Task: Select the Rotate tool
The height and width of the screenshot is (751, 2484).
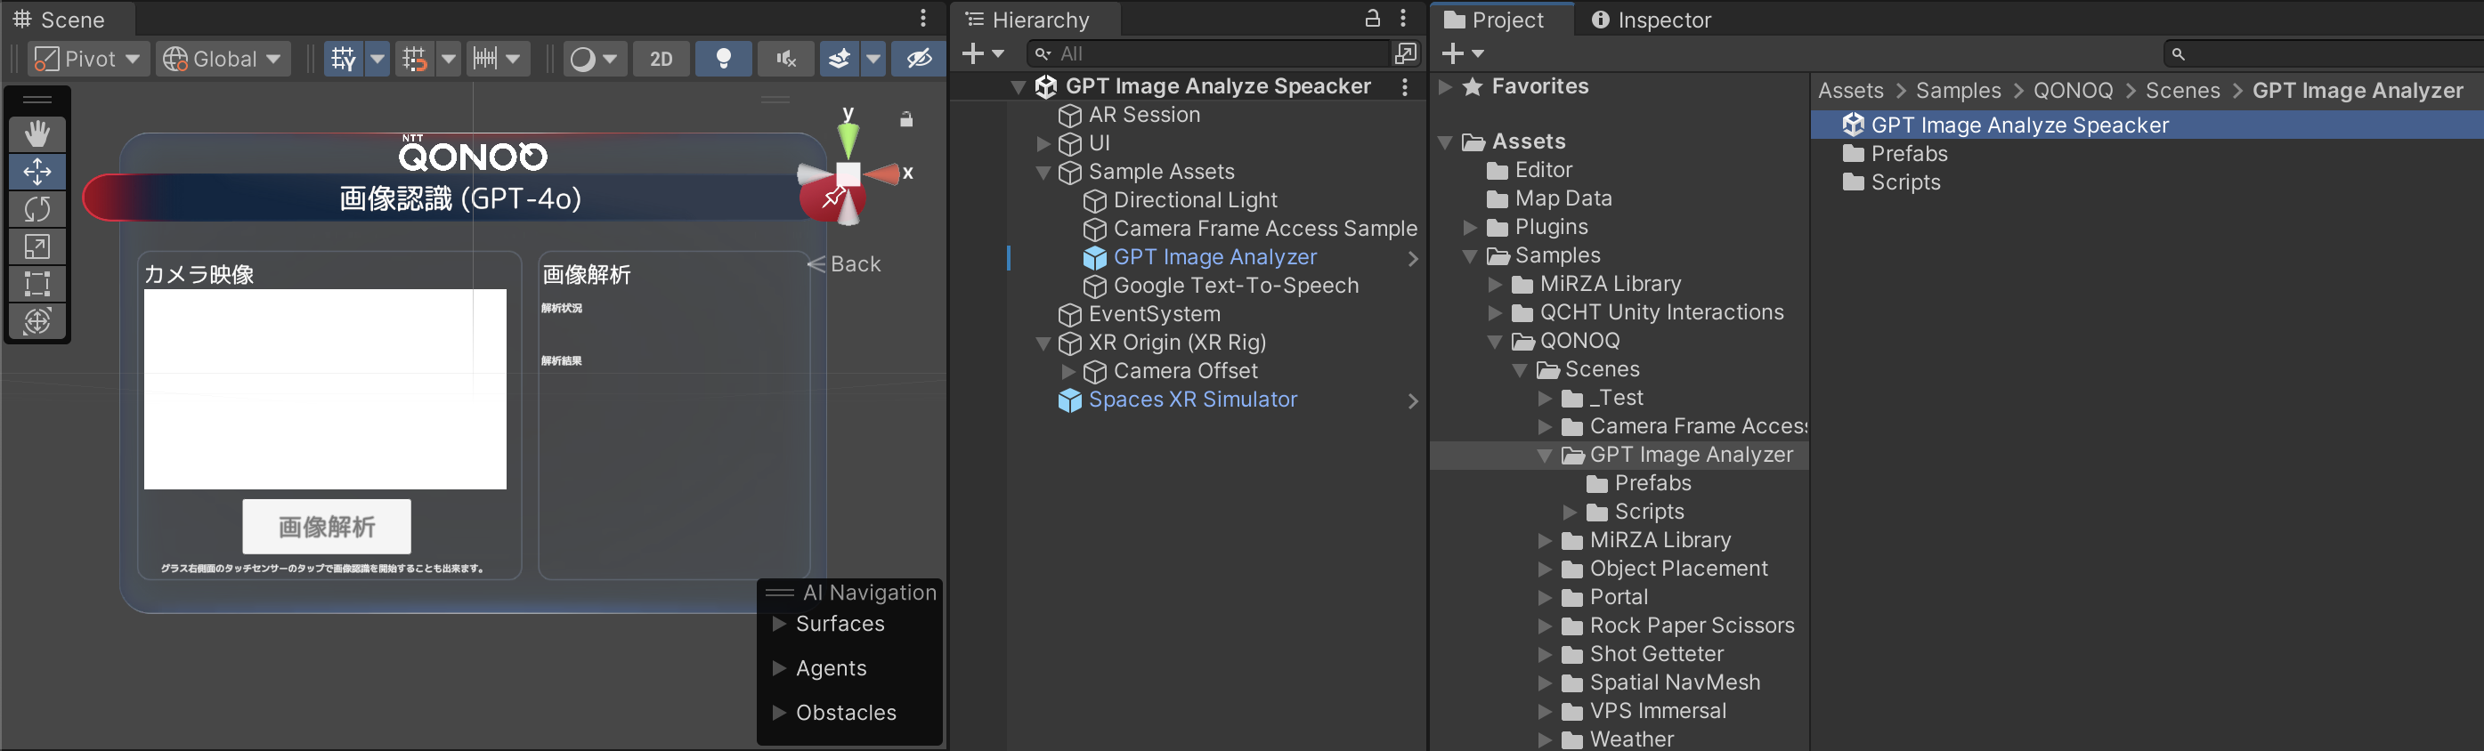Action: pyautogui.click(x=37, y=209)
